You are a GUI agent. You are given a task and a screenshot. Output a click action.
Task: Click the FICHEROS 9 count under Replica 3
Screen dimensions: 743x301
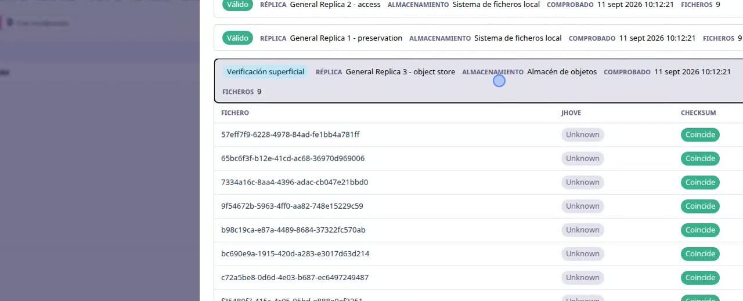tap(242, 92)
